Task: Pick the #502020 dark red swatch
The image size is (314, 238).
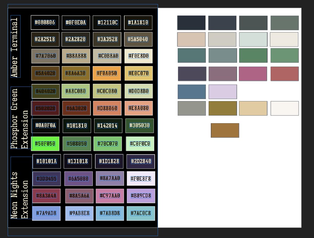Action: click(45, 108)
